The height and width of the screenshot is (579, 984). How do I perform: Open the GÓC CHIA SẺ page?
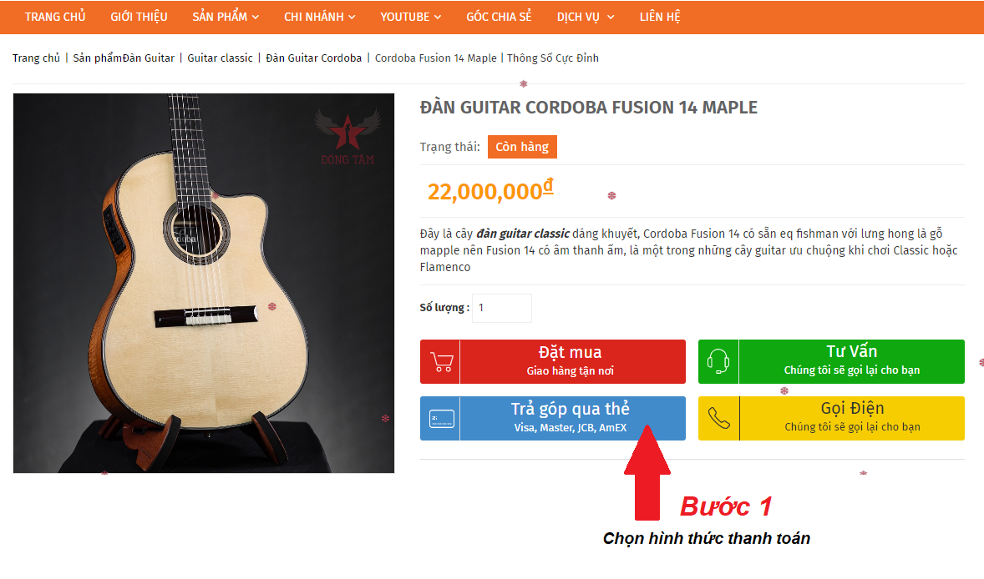[499, 17]
